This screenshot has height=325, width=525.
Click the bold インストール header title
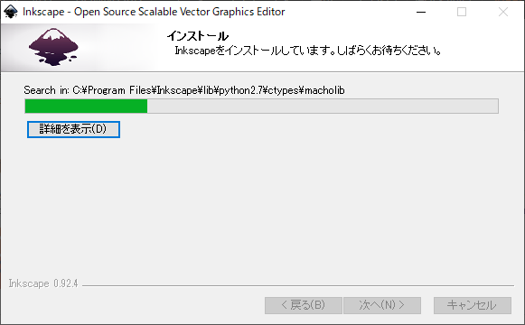198,36
